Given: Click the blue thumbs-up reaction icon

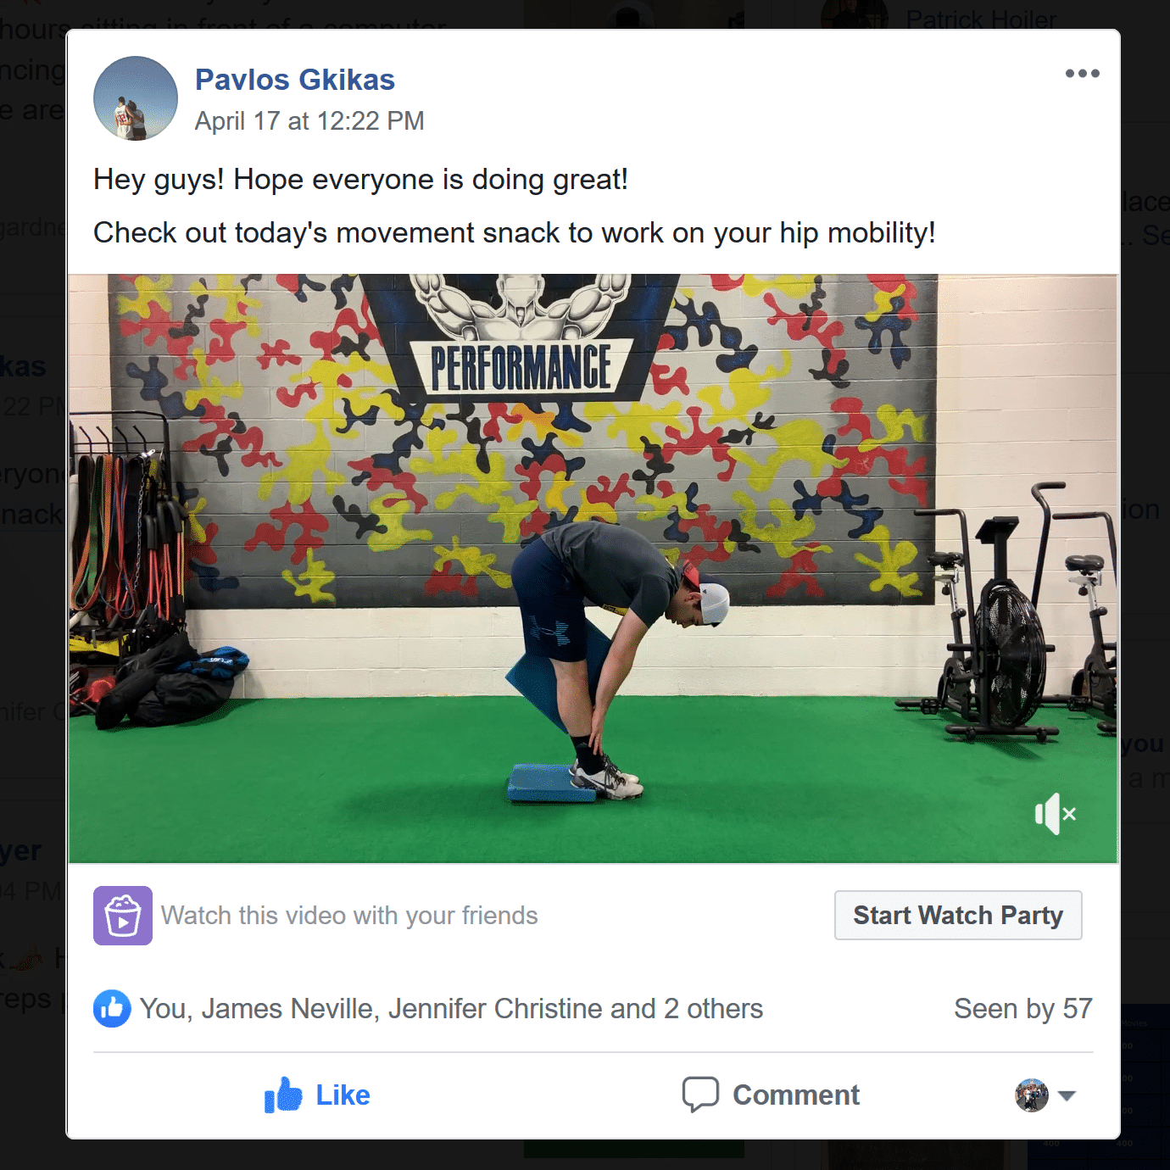Looking at the screenshot, I should point(112,1009).
